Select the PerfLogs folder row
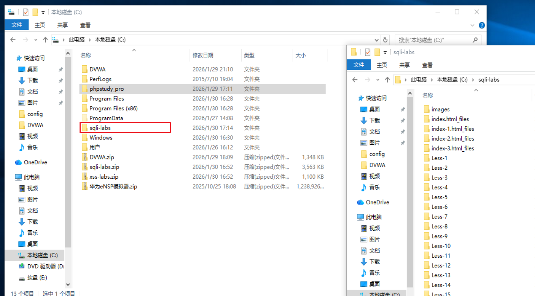 [x=202, y=79]
